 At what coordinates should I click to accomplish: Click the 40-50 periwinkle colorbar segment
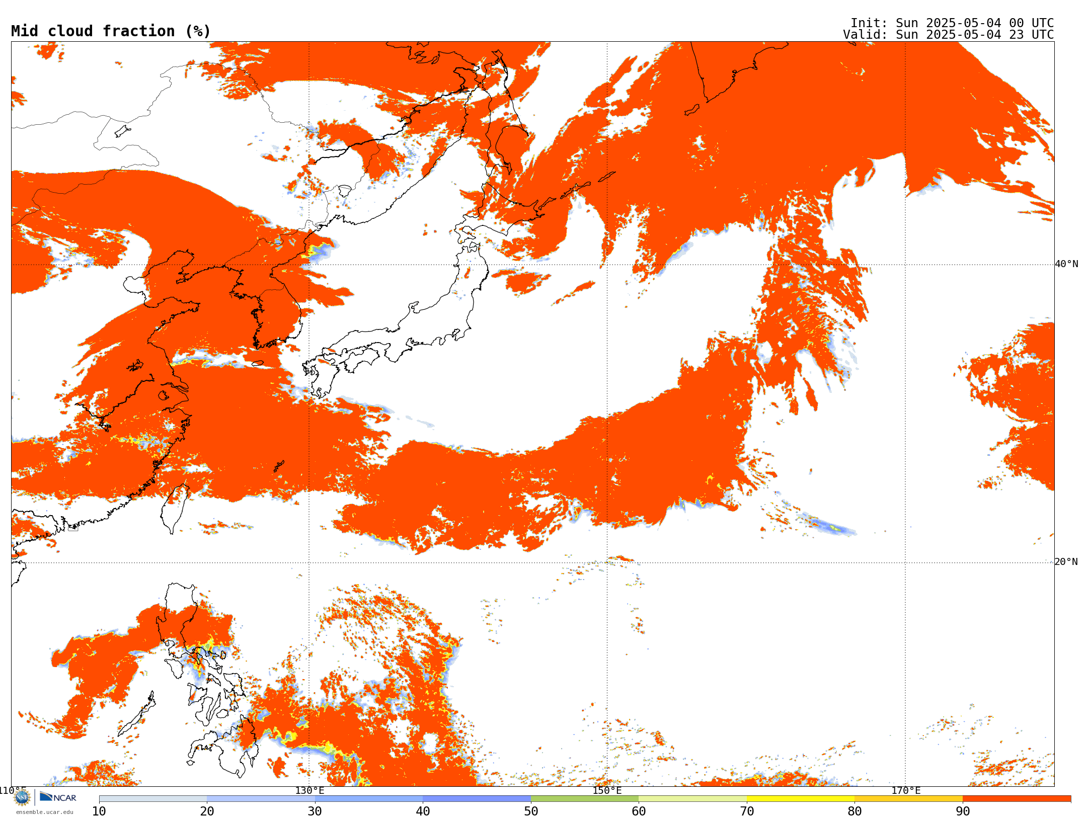pyautogui.click(x=477, y=799)
